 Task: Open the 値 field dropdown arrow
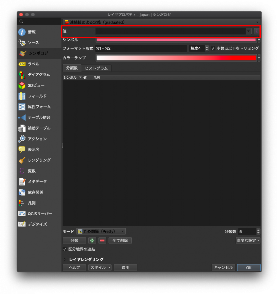(248, 31)
